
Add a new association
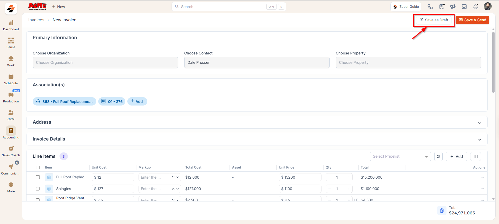pos(137,102)
